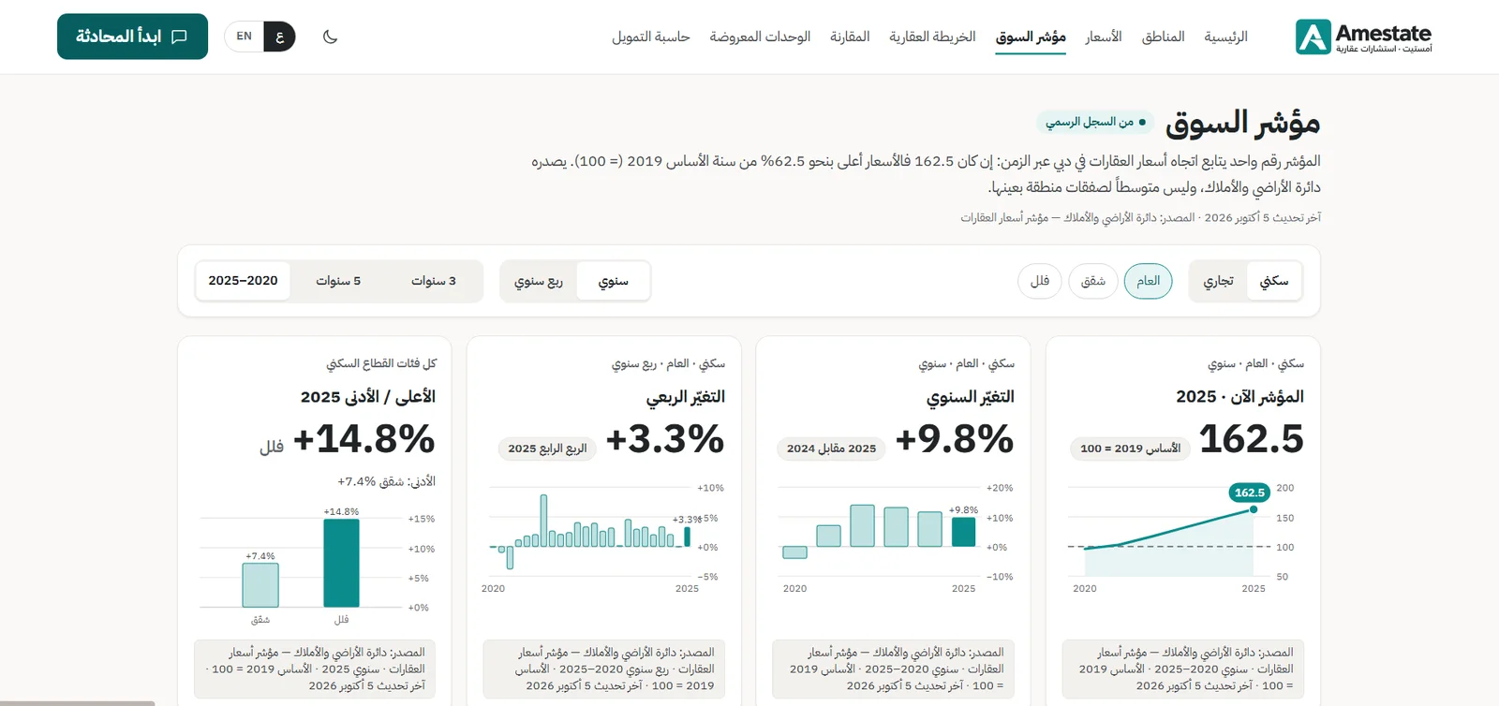Open حاسبة التمويل nav item
This screenshot has height=706, width=1499.
click(x=651, y=37)
